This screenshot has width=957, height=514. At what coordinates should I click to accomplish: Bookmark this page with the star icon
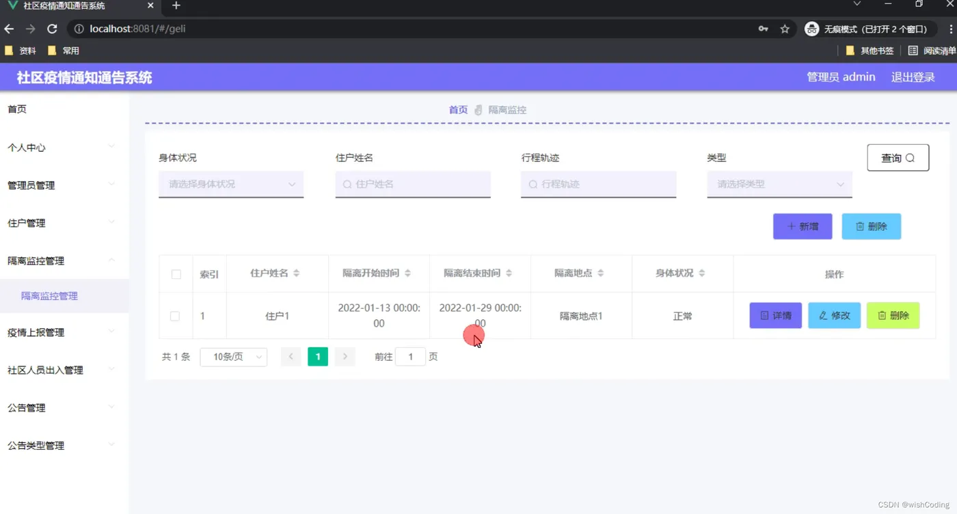click(785, 29)
